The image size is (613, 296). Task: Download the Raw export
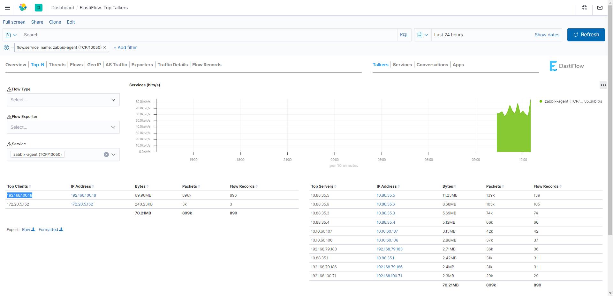pos(28,230)
